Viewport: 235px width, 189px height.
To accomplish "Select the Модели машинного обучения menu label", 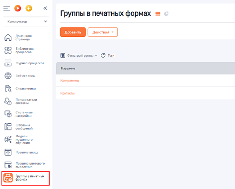I will point(24,139).
